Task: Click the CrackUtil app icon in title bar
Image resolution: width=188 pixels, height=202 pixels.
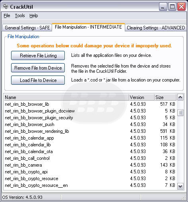Action: click(6, 6)
